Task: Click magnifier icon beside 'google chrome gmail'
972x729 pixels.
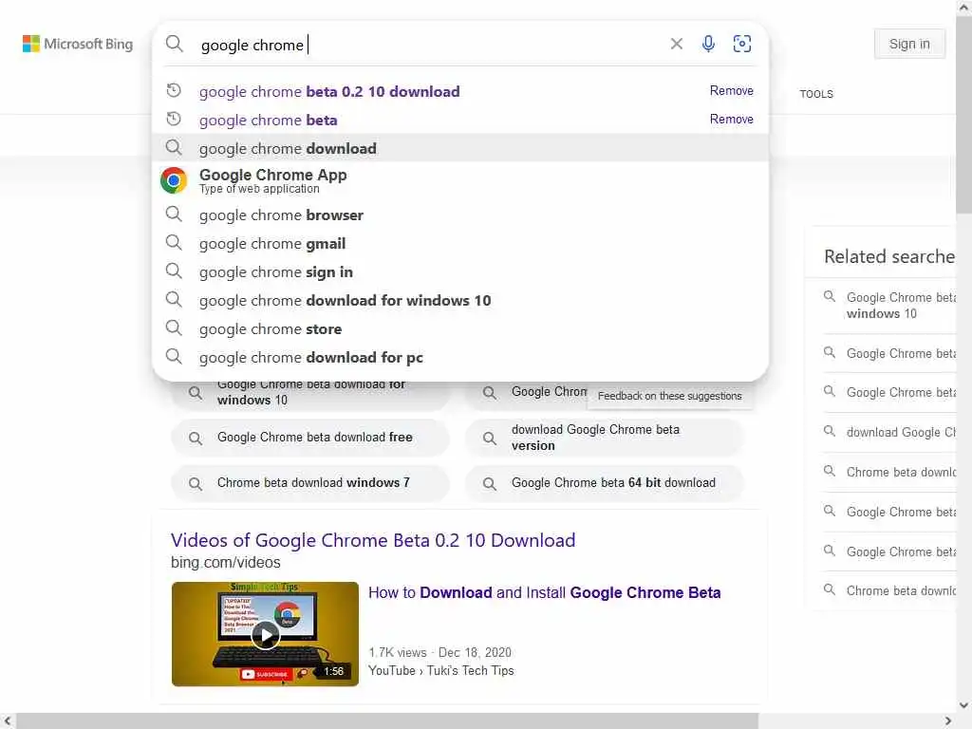Action: 175,243
